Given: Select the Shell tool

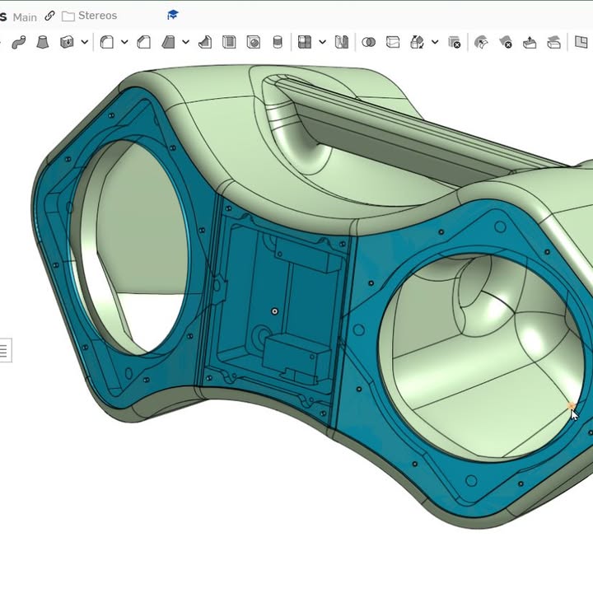Looking at the screenshot, I should 229,42.
